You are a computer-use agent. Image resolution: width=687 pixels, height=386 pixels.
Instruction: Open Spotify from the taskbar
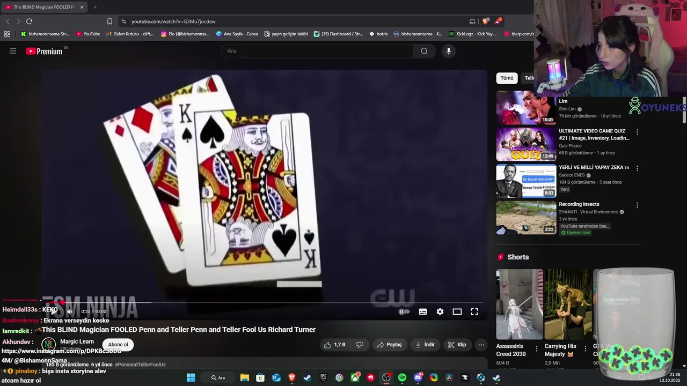tap(402, 377)
